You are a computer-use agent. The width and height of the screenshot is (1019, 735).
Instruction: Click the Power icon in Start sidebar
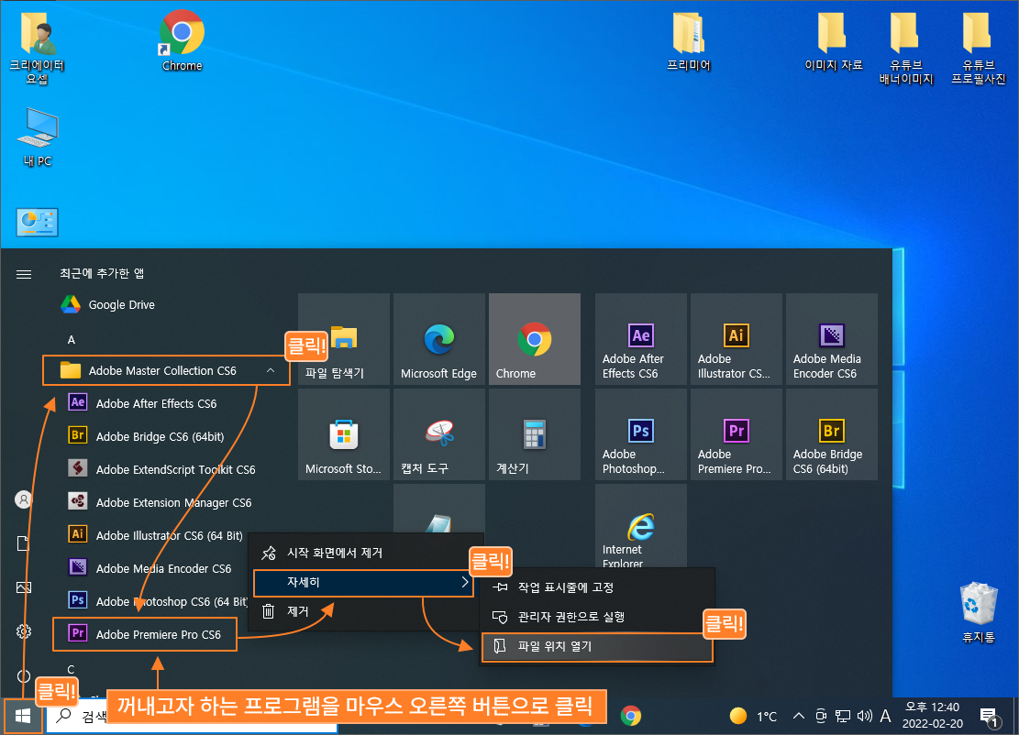click(24, 676)
